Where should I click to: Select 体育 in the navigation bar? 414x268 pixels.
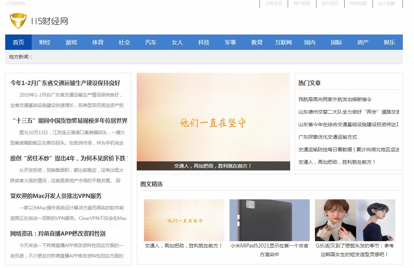98,42
